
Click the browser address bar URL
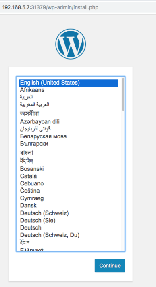50,8
